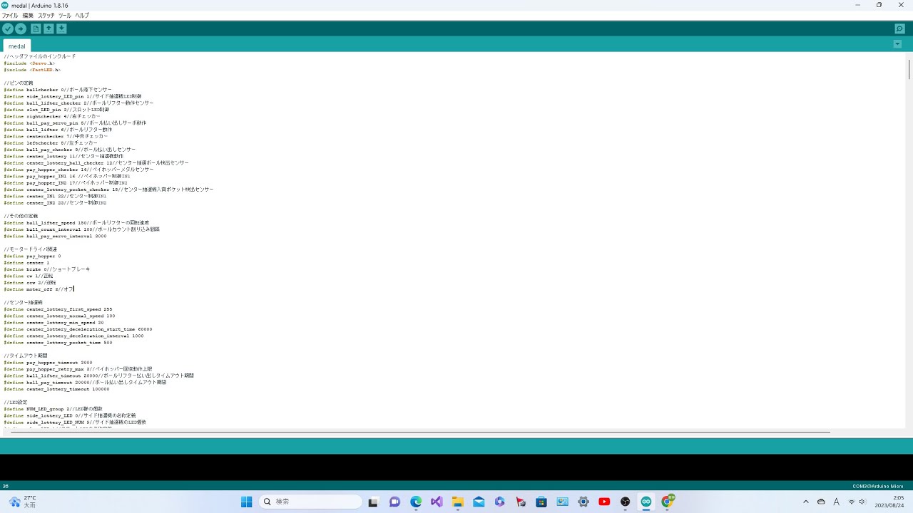913x513 pixels.
Task: Click '#define pay_hopper_timeout 3000' line
Action: tap(48, 362)
